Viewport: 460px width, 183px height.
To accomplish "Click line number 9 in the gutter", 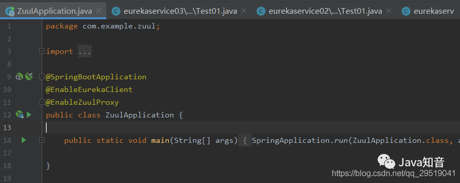I will pyautogui.click(x=9, y=77).
